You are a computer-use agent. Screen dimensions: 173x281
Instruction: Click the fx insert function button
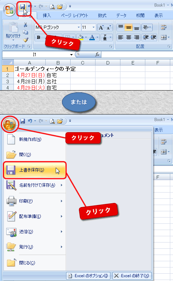click(97, 54)
